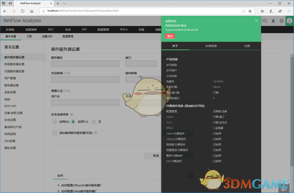Select the TLS radio button
294x193 pixels.
click(73, 122)
